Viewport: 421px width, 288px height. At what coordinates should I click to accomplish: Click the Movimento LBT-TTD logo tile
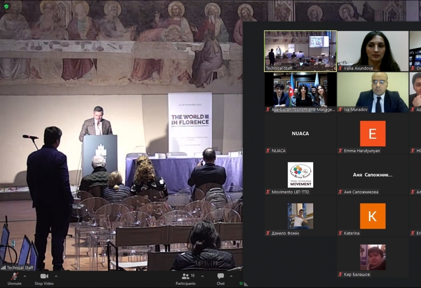[300, 175]
